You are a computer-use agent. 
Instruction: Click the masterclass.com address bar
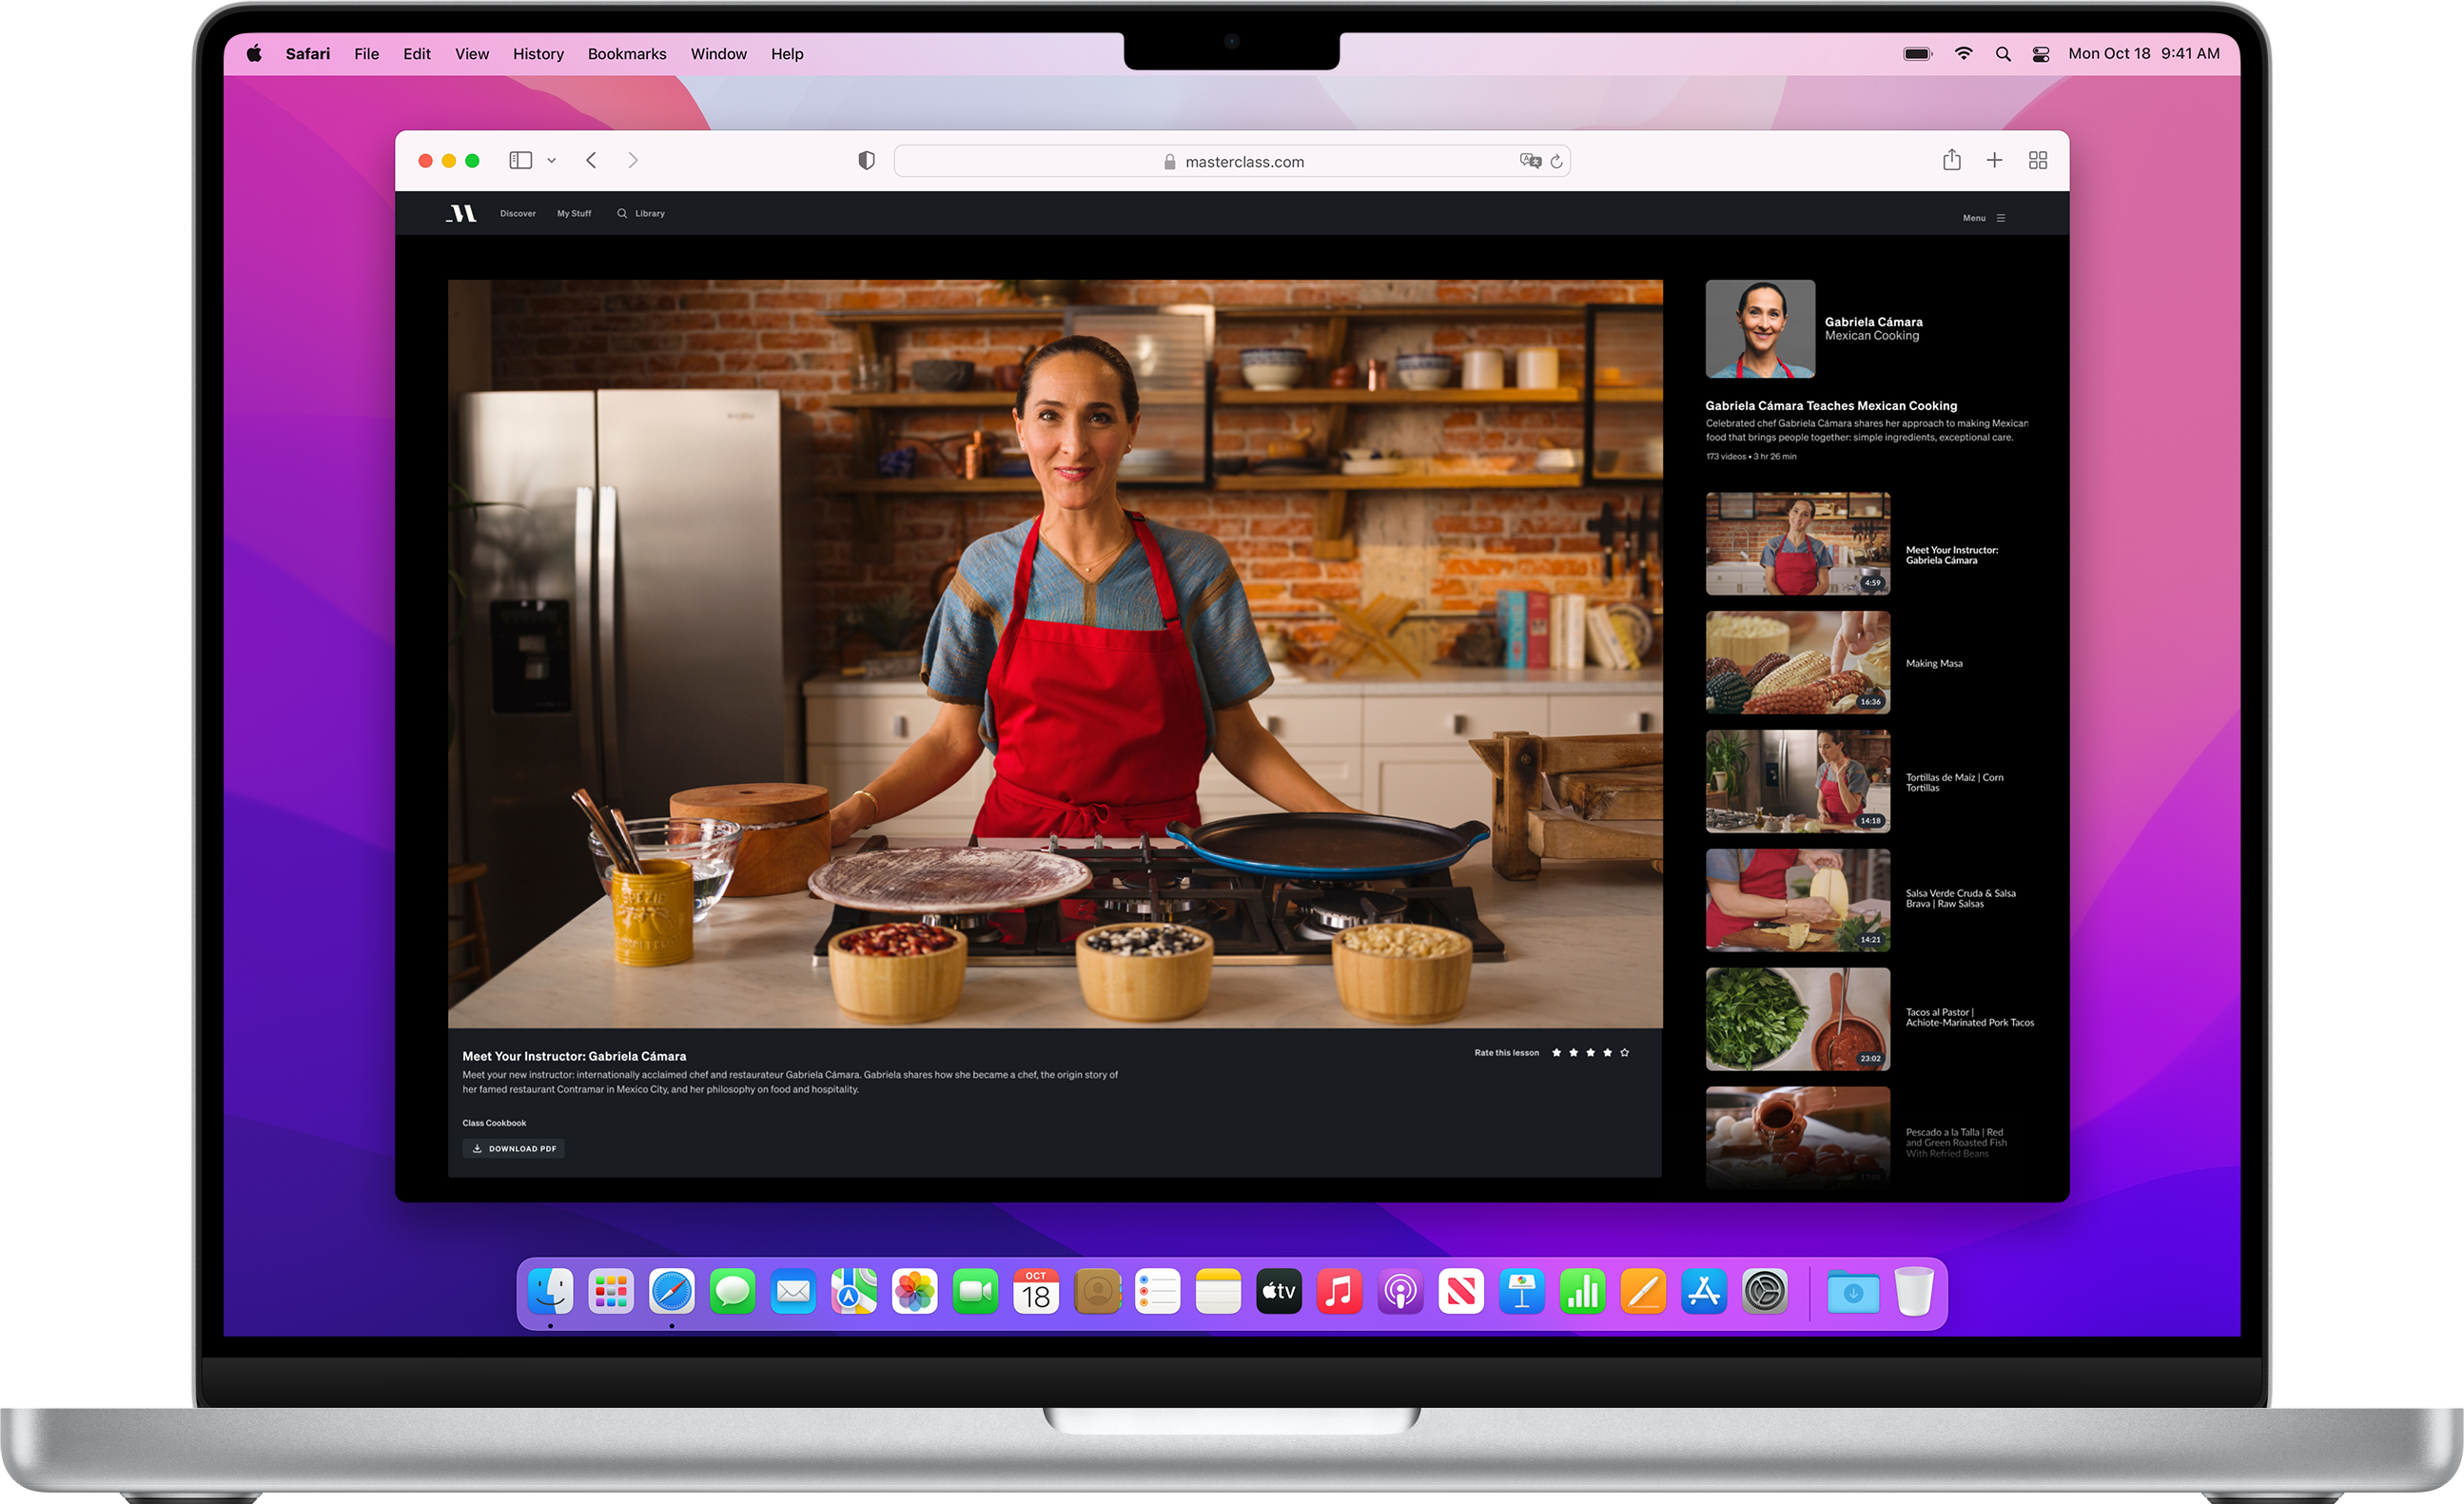click(x=1232, y=161)
